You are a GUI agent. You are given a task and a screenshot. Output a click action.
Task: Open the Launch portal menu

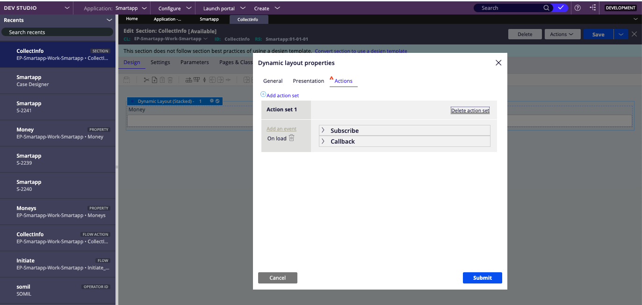[219, 8]
